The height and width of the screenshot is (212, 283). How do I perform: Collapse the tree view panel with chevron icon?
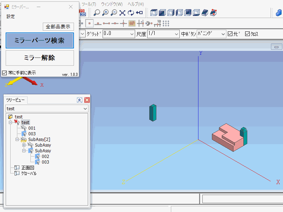(x=80, y=100)
